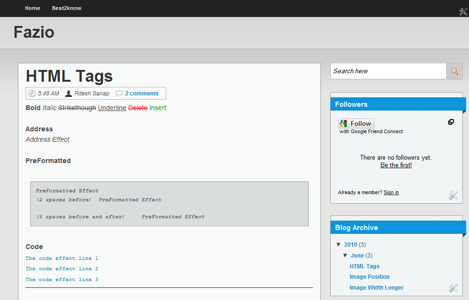The width and height of the screenshot is (469, 300).
Task: Click the wrench icon in top navigation bar
Action: tap(463, 11)
